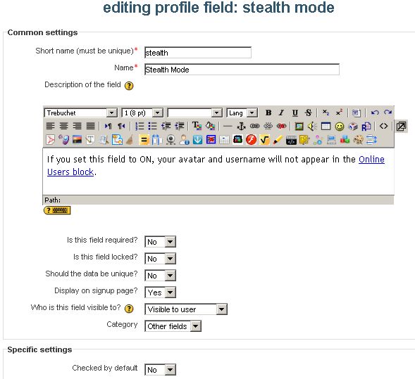Image resolution: width=415 pixels, height=379 pixels.
Task: Open Trebuchet font family dropdown
Action: [x=80, y=113]
